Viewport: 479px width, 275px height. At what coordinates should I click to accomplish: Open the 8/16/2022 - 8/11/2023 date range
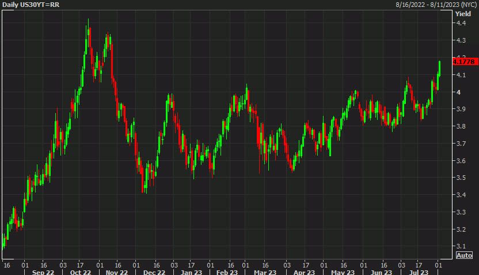click(x=435, y=5)
